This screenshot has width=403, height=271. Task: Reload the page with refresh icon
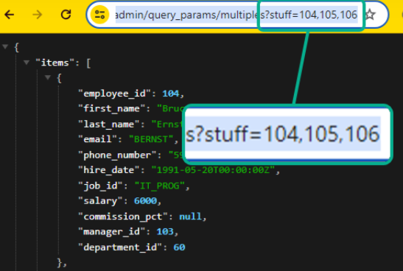[x=66, y=15]
